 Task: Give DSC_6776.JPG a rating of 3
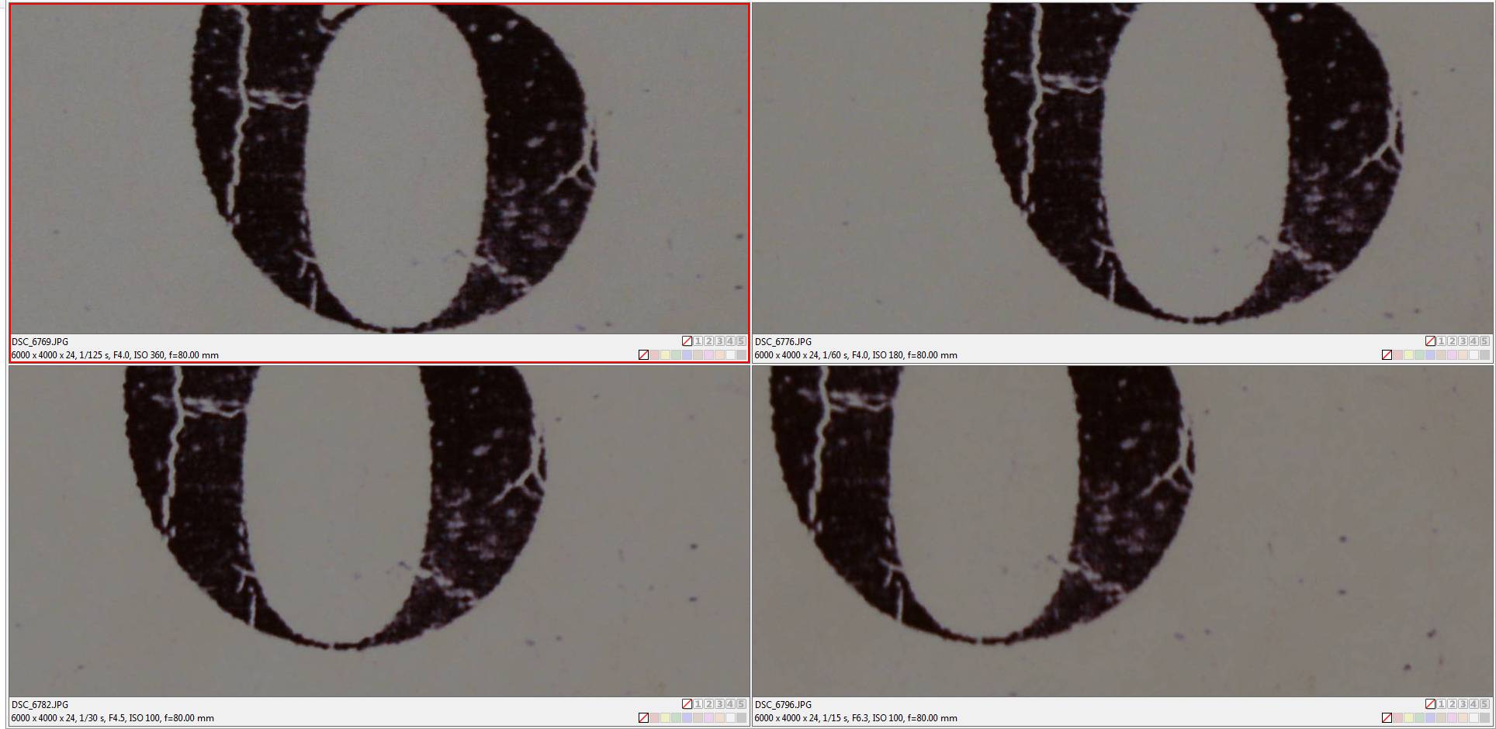1463,341
